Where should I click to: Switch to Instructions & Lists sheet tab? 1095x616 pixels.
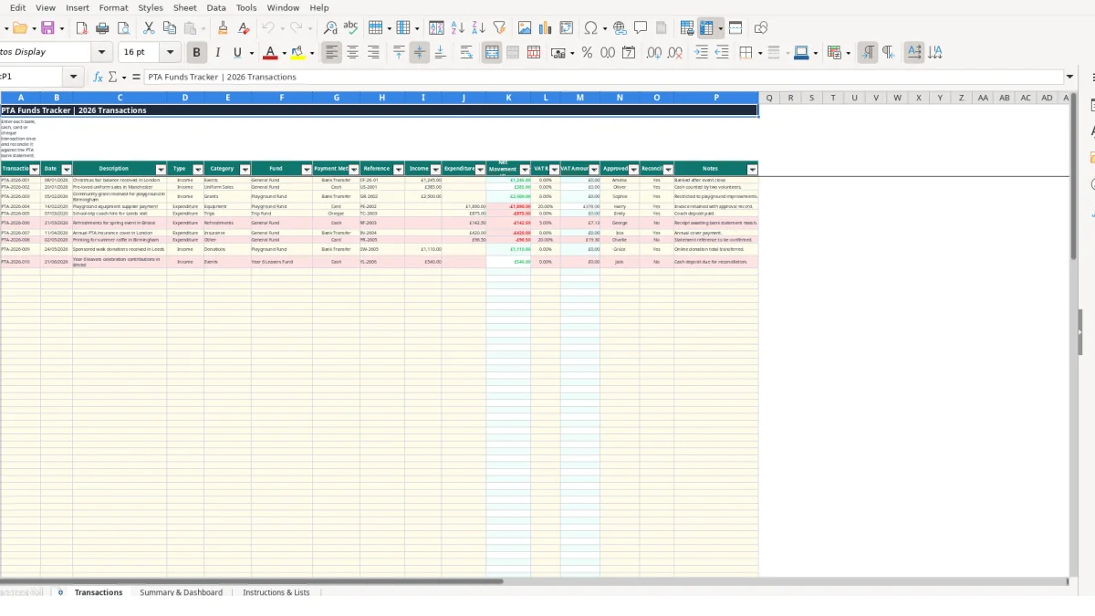[276, 592]
